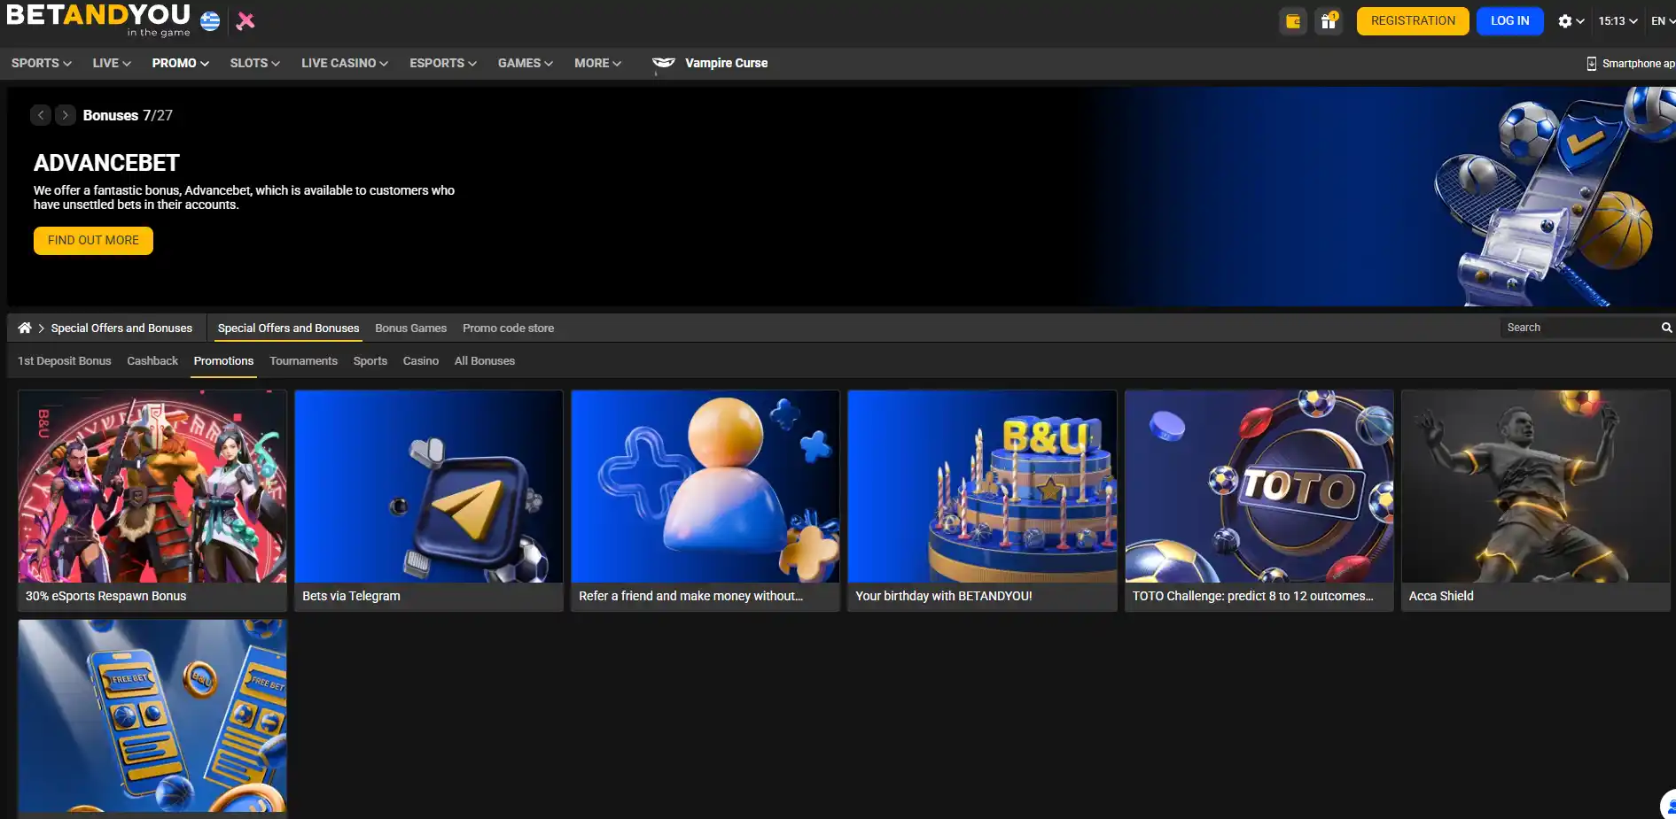
Task: Open the yellow wallet icon
Action: (x=1293, y=21)
